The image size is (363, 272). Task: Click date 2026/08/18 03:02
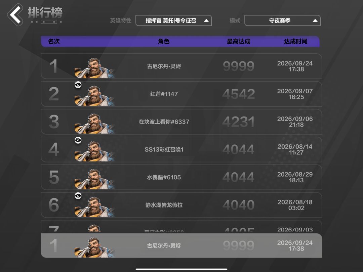[x=295, y=205]
